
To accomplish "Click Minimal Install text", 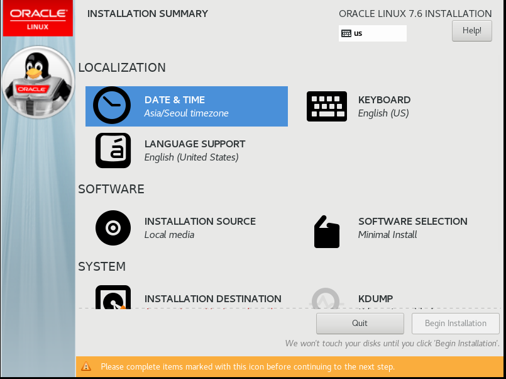I will coord(387,235).
